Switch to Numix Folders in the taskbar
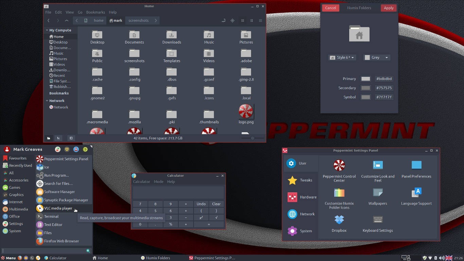464x261 pixels. click(156, 258)
